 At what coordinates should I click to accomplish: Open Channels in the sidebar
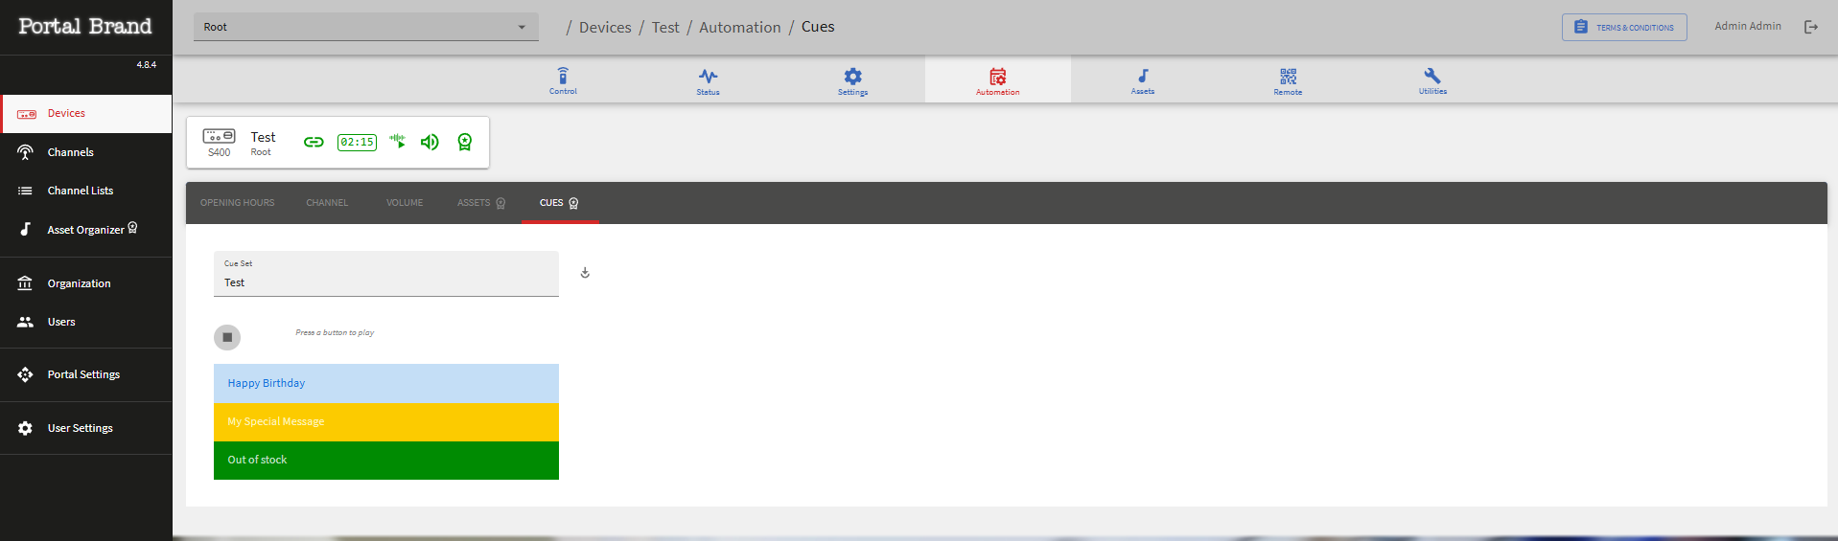click(86, 152)
